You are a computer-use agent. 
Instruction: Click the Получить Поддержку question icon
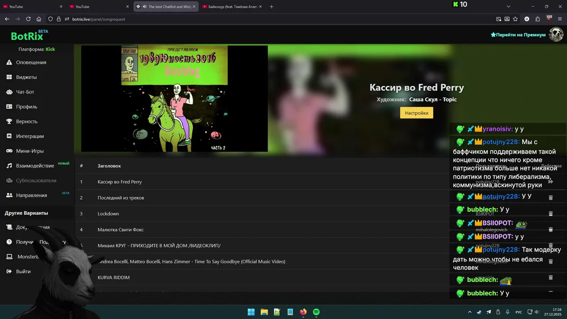[9, 242]
